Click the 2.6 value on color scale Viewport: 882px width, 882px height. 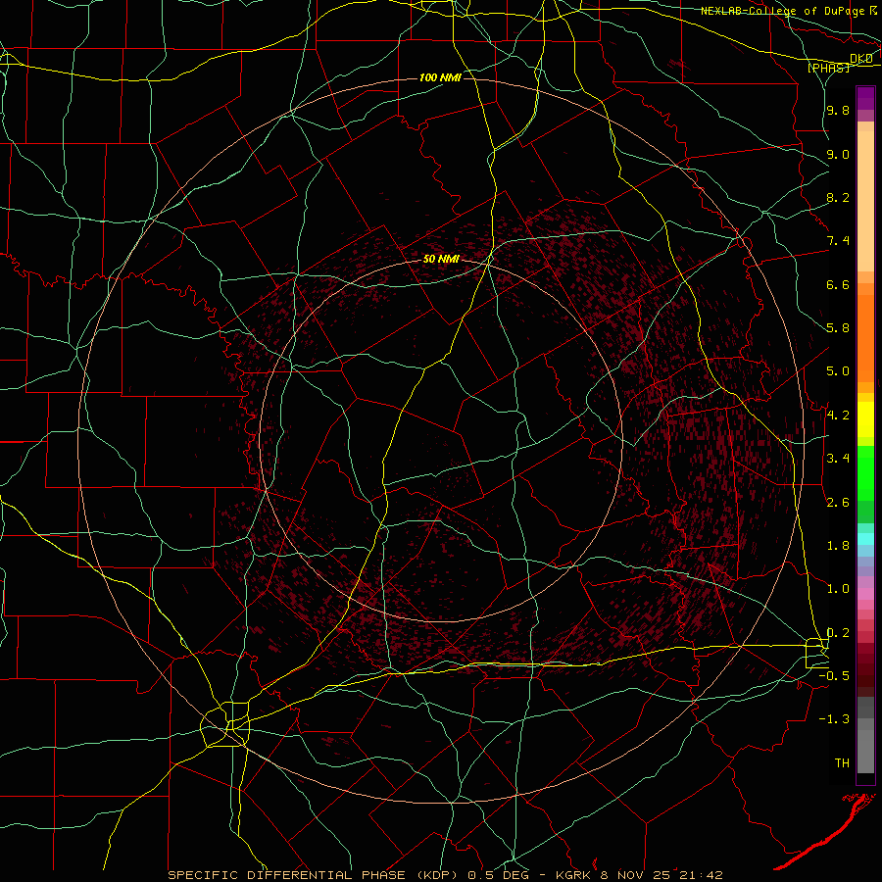tap(838, 503)
